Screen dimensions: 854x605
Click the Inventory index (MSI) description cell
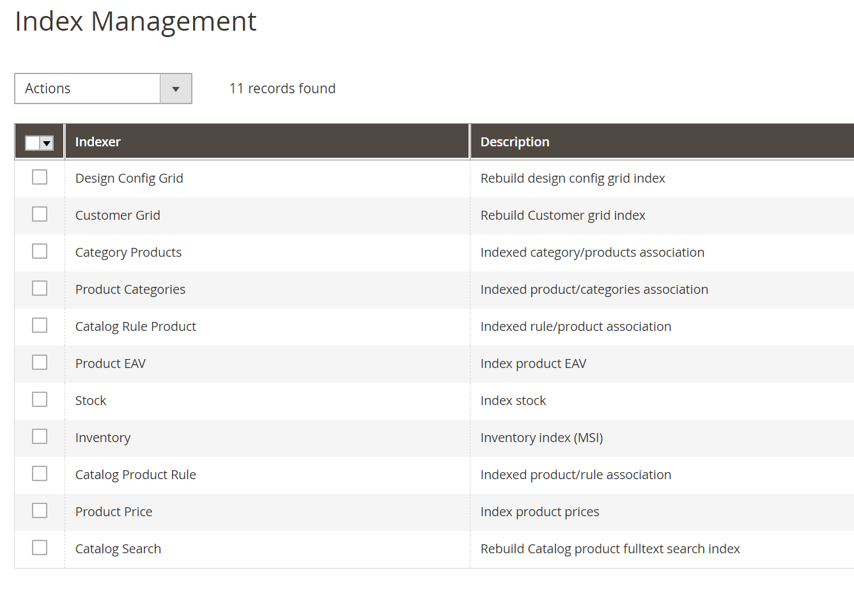tap(541, 438)
